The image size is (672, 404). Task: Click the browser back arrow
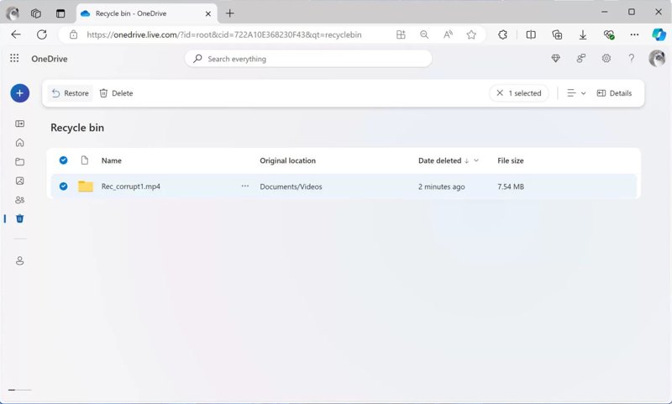(16, 34)
